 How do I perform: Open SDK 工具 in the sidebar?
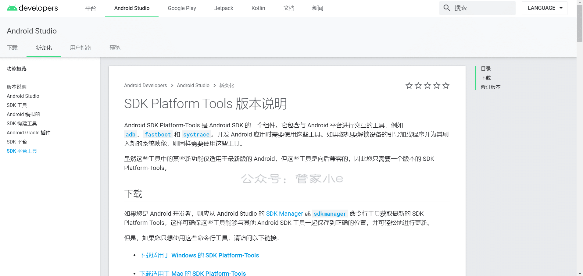point(17,105)
